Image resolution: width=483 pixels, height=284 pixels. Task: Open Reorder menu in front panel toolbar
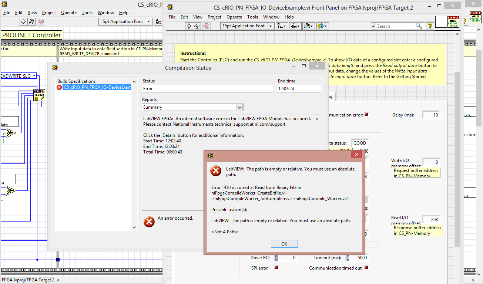tap(322, 26)
